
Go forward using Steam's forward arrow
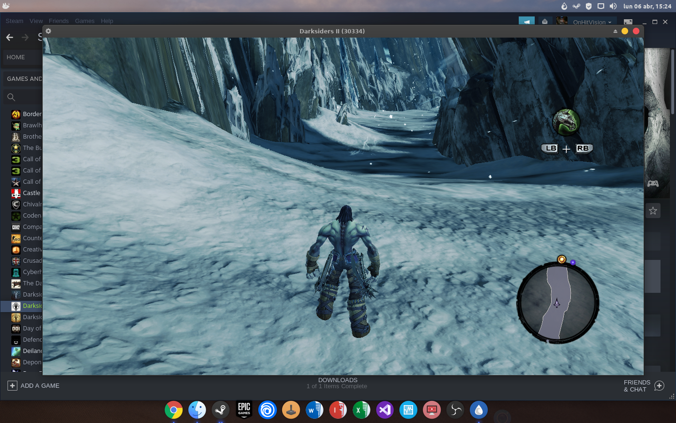25,37
